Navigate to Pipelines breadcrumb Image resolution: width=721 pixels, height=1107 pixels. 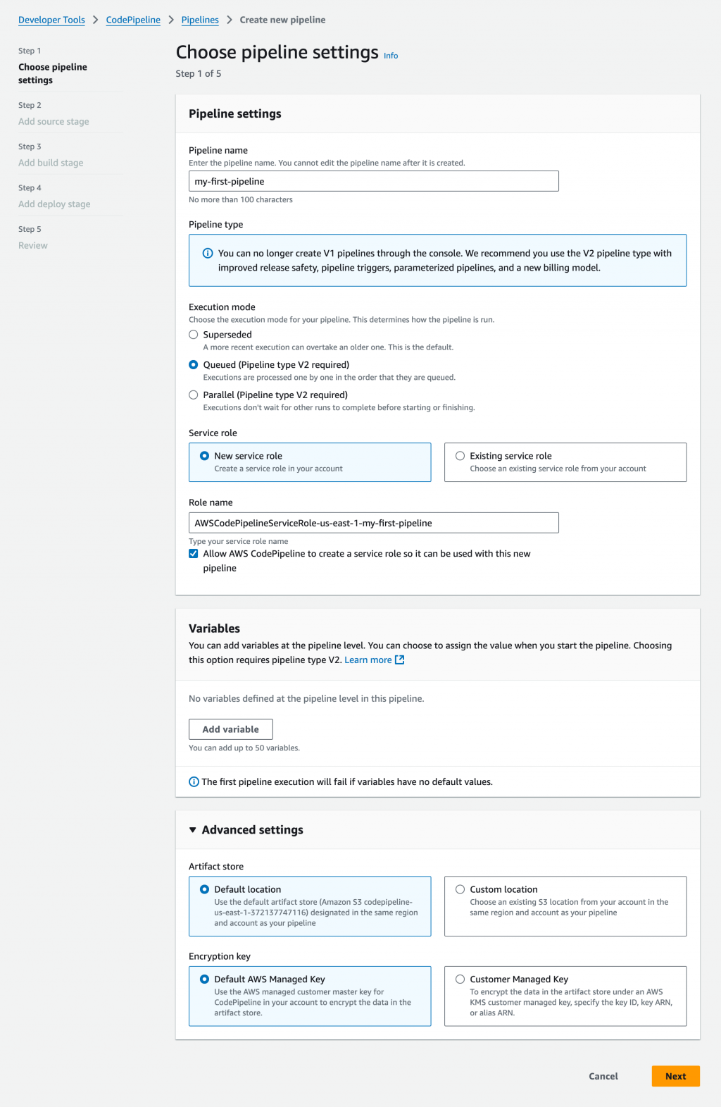[200, 20]
